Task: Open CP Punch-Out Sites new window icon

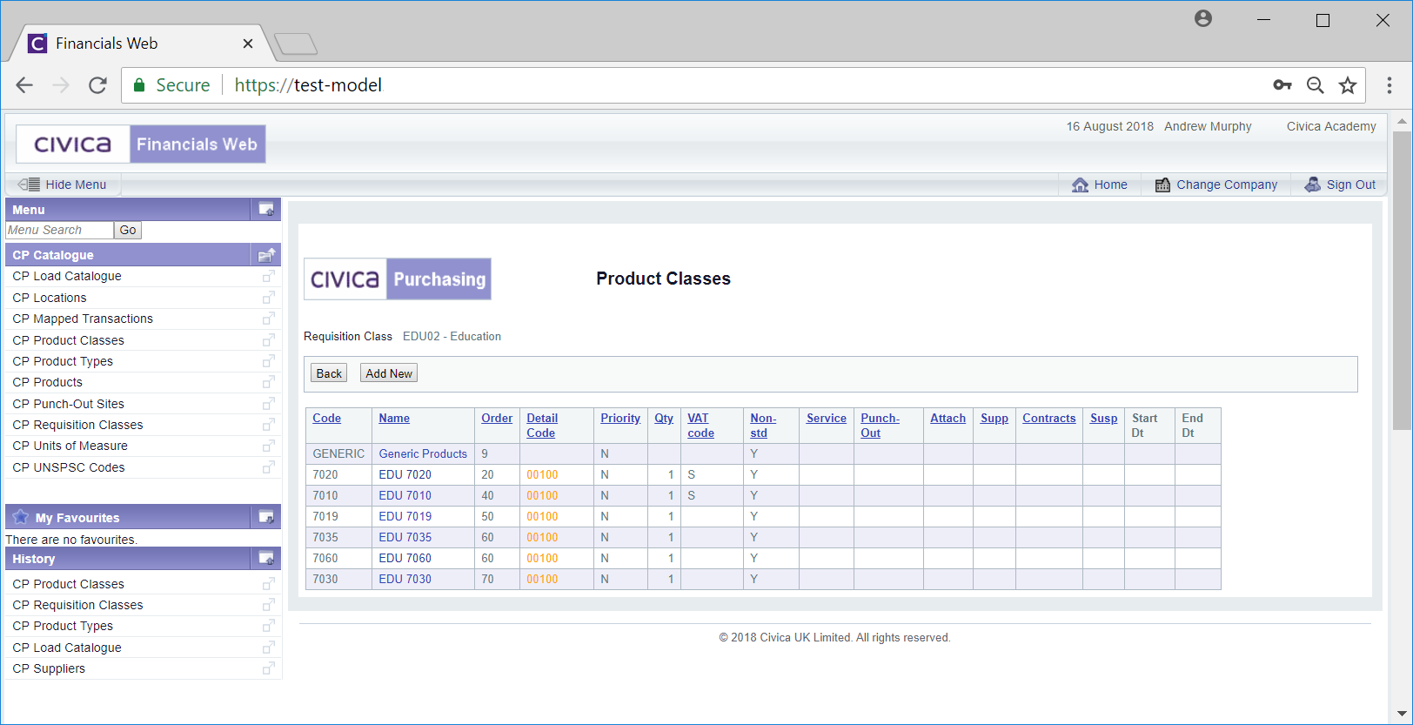Action: (268, 404)
